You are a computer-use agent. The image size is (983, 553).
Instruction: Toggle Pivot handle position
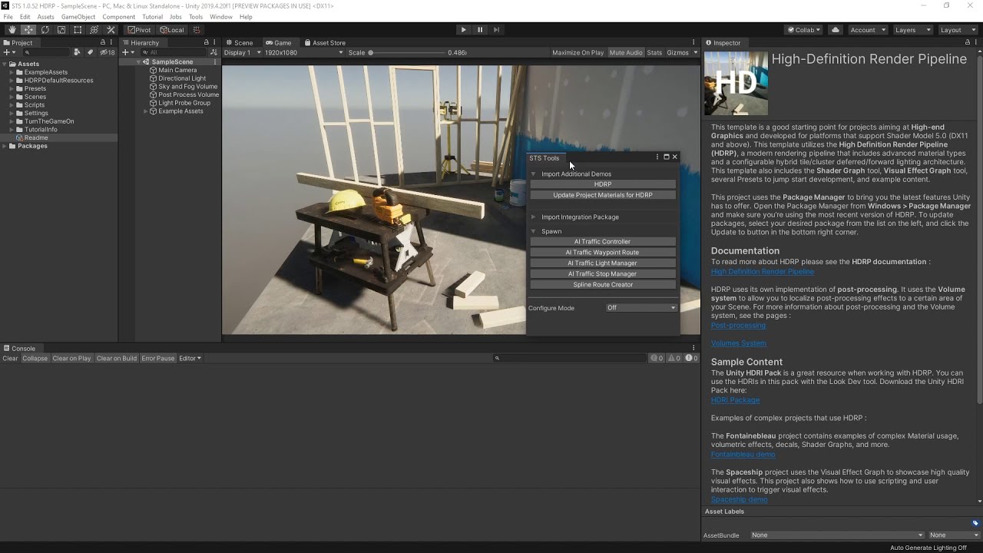click(139, 30)
